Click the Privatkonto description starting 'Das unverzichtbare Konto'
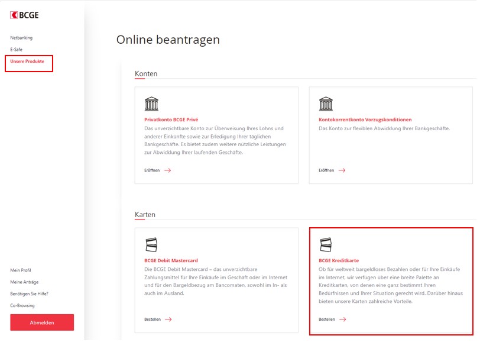The width and height of the screenshot is (480, 342). [215, 140]
